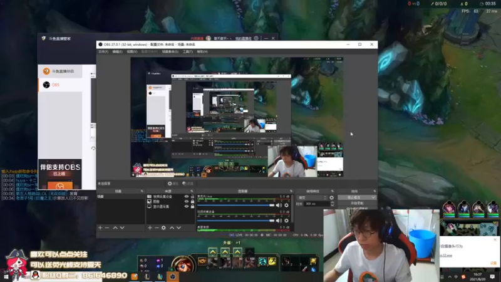Select OBS tab in Douyu sidebar
This screenshot has height=282, width=501.
click(x=60, y=85)
